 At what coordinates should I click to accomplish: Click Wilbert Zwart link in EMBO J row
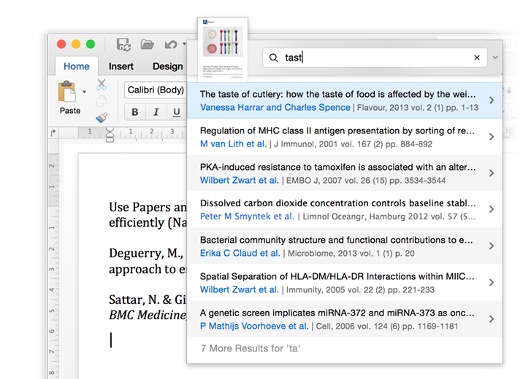click(x=239, y=180)
